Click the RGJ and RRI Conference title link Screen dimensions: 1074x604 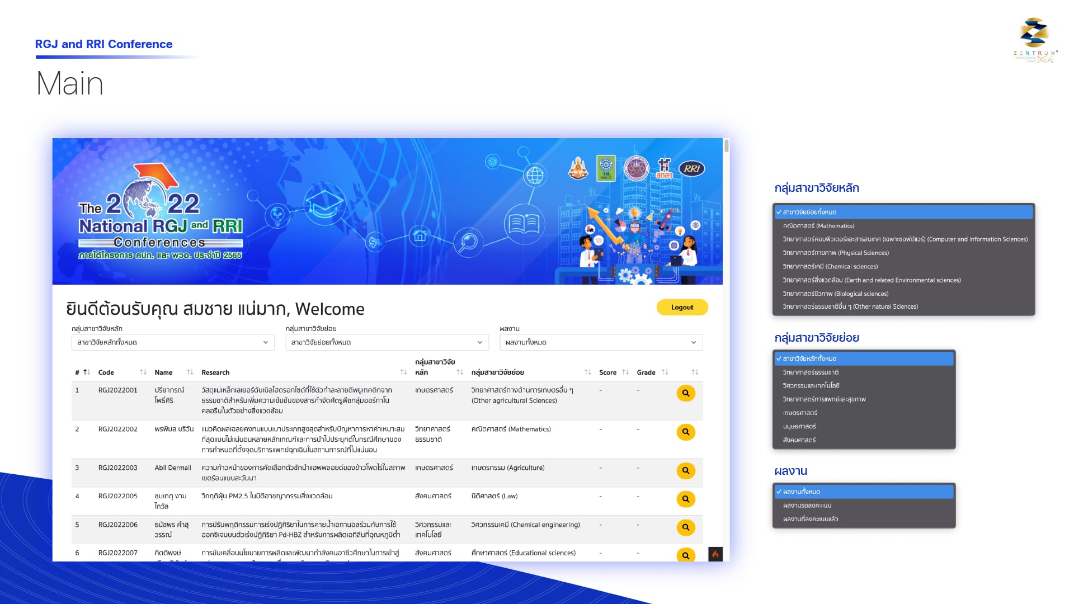point(103,44)
